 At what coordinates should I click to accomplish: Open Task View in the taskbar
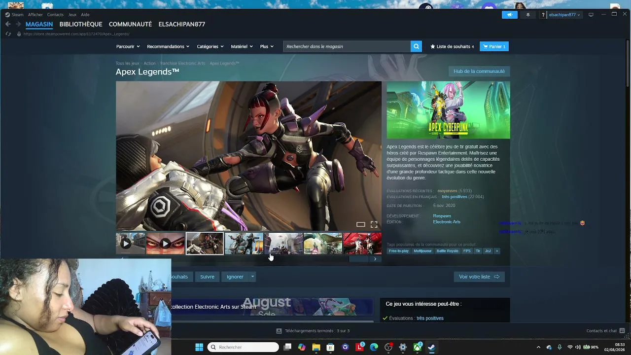(287, 347)
